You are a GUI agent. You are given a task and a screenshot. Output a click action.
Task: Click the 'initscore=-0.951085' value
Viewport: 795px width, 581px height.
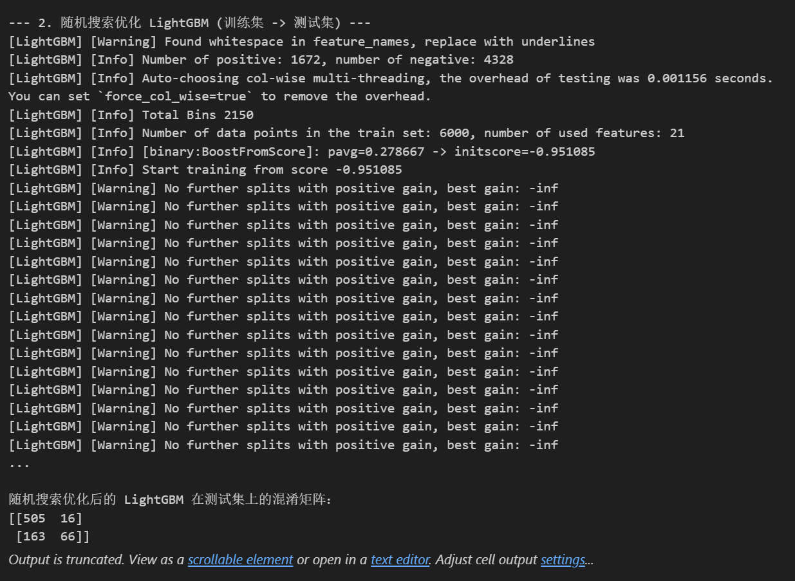click(525, 152)
